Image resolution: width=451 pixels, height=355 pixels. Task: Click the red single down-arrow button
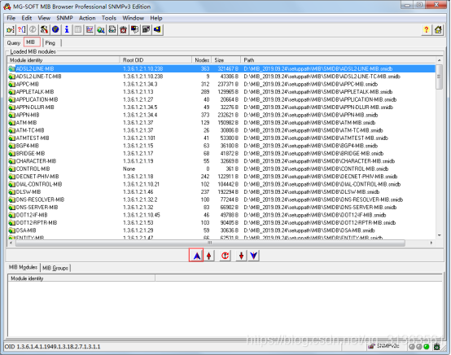241,256
